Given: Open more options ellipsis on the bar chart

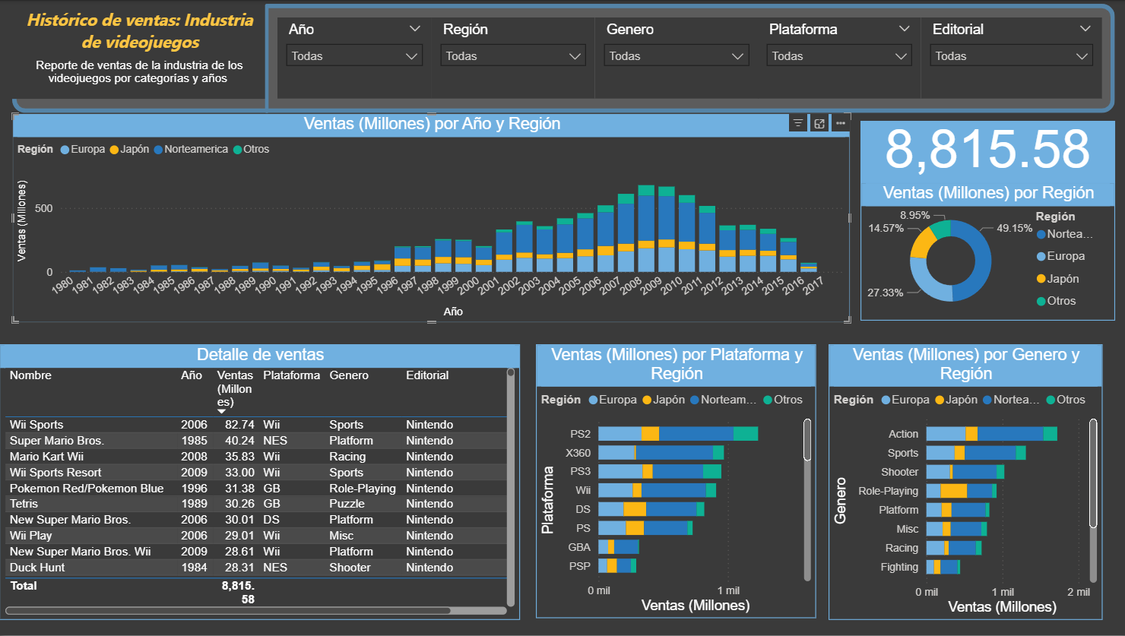Looking at the screenshot, I should pyautogui.click(x=840, y=123).
